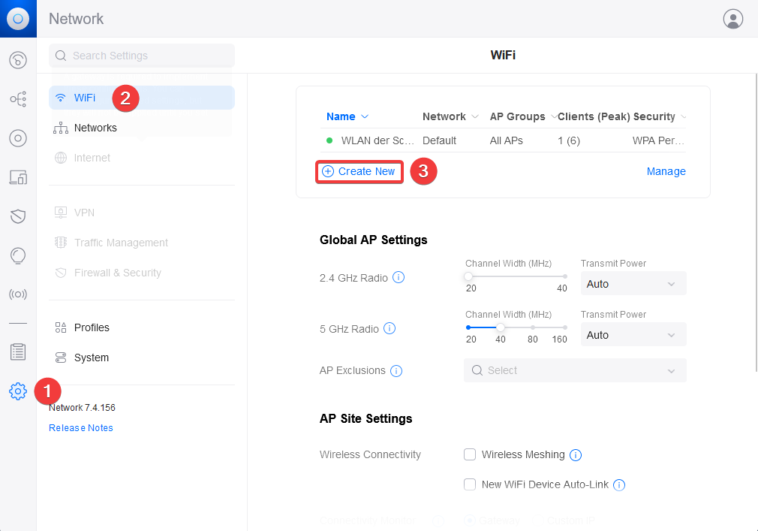
Task: Select Profiles settings menu item
Action: (x=142, y=327)
